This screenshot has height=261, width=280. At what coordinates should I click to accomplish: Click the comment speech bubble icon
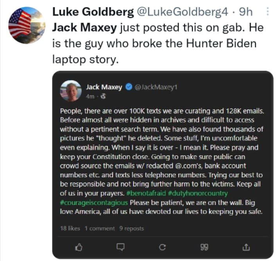click(121, 247)
